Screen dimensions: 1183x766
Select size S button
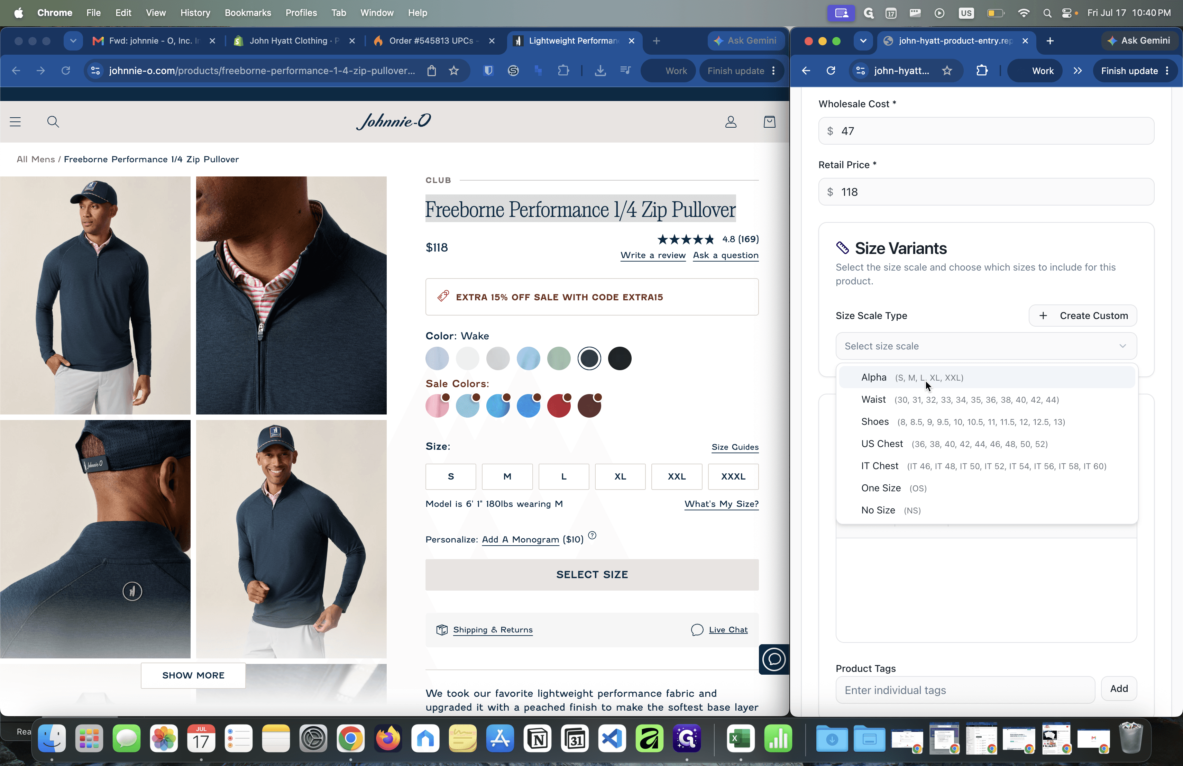[x=450, y=476]
